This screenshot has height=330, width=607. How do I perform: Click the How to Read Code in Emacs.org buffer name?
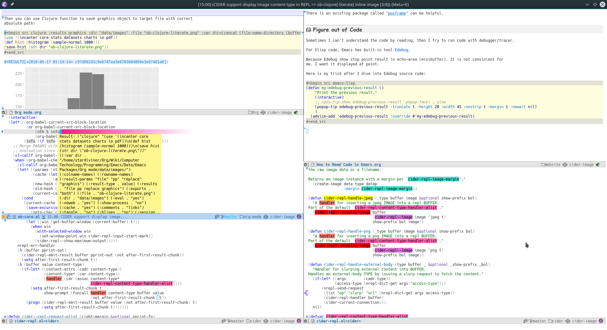click(x=348, y=165)
